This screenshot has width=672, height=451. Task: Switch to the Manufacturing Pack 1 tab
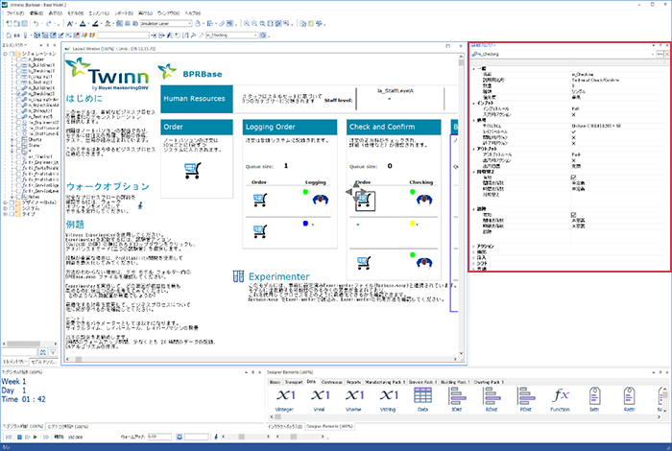384,382
